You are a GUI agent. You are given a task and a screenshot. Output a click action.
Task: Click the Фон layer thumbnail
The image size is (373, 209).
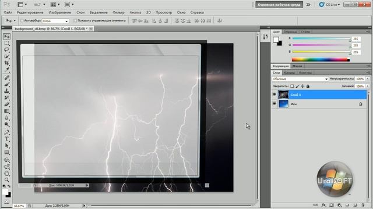pyautogui.click(x=283, y=104)
